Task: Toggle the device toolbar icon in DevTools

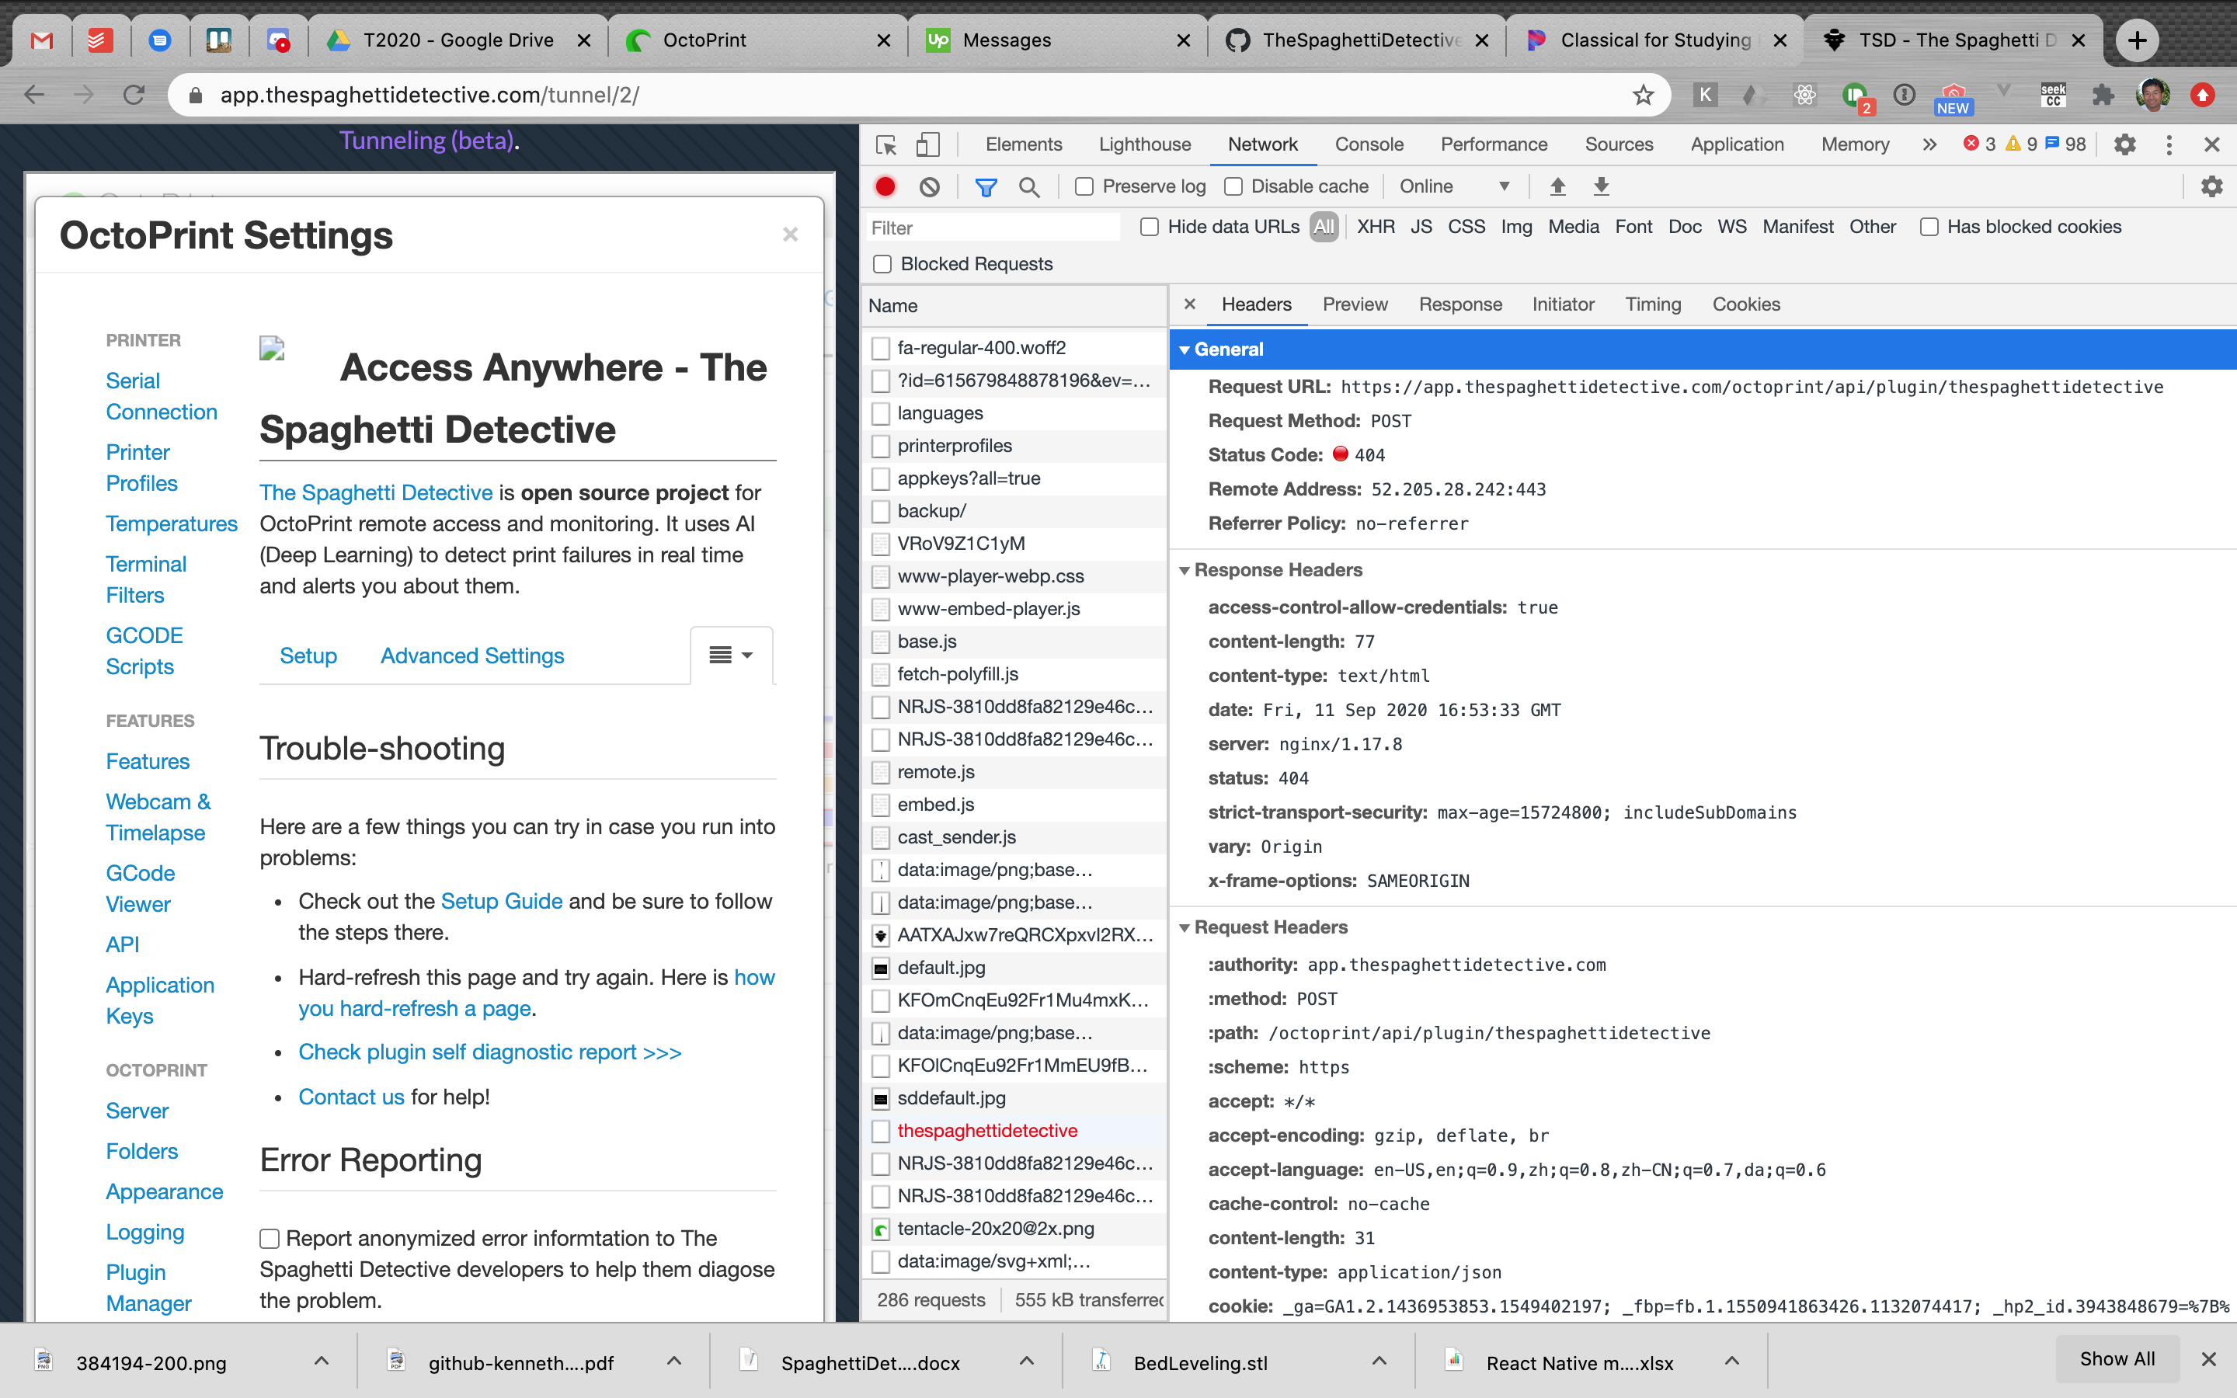Action: (927, 145)
